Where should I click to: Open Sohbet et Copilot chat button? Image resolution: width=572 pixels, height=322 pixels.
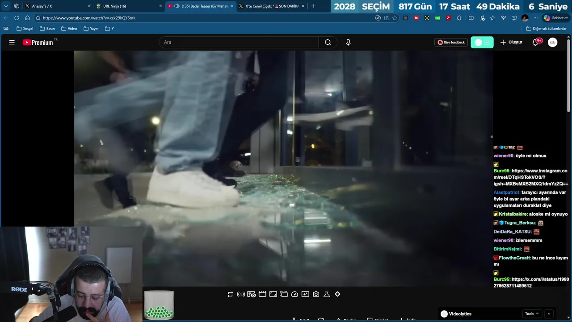[x=555, y=18]
